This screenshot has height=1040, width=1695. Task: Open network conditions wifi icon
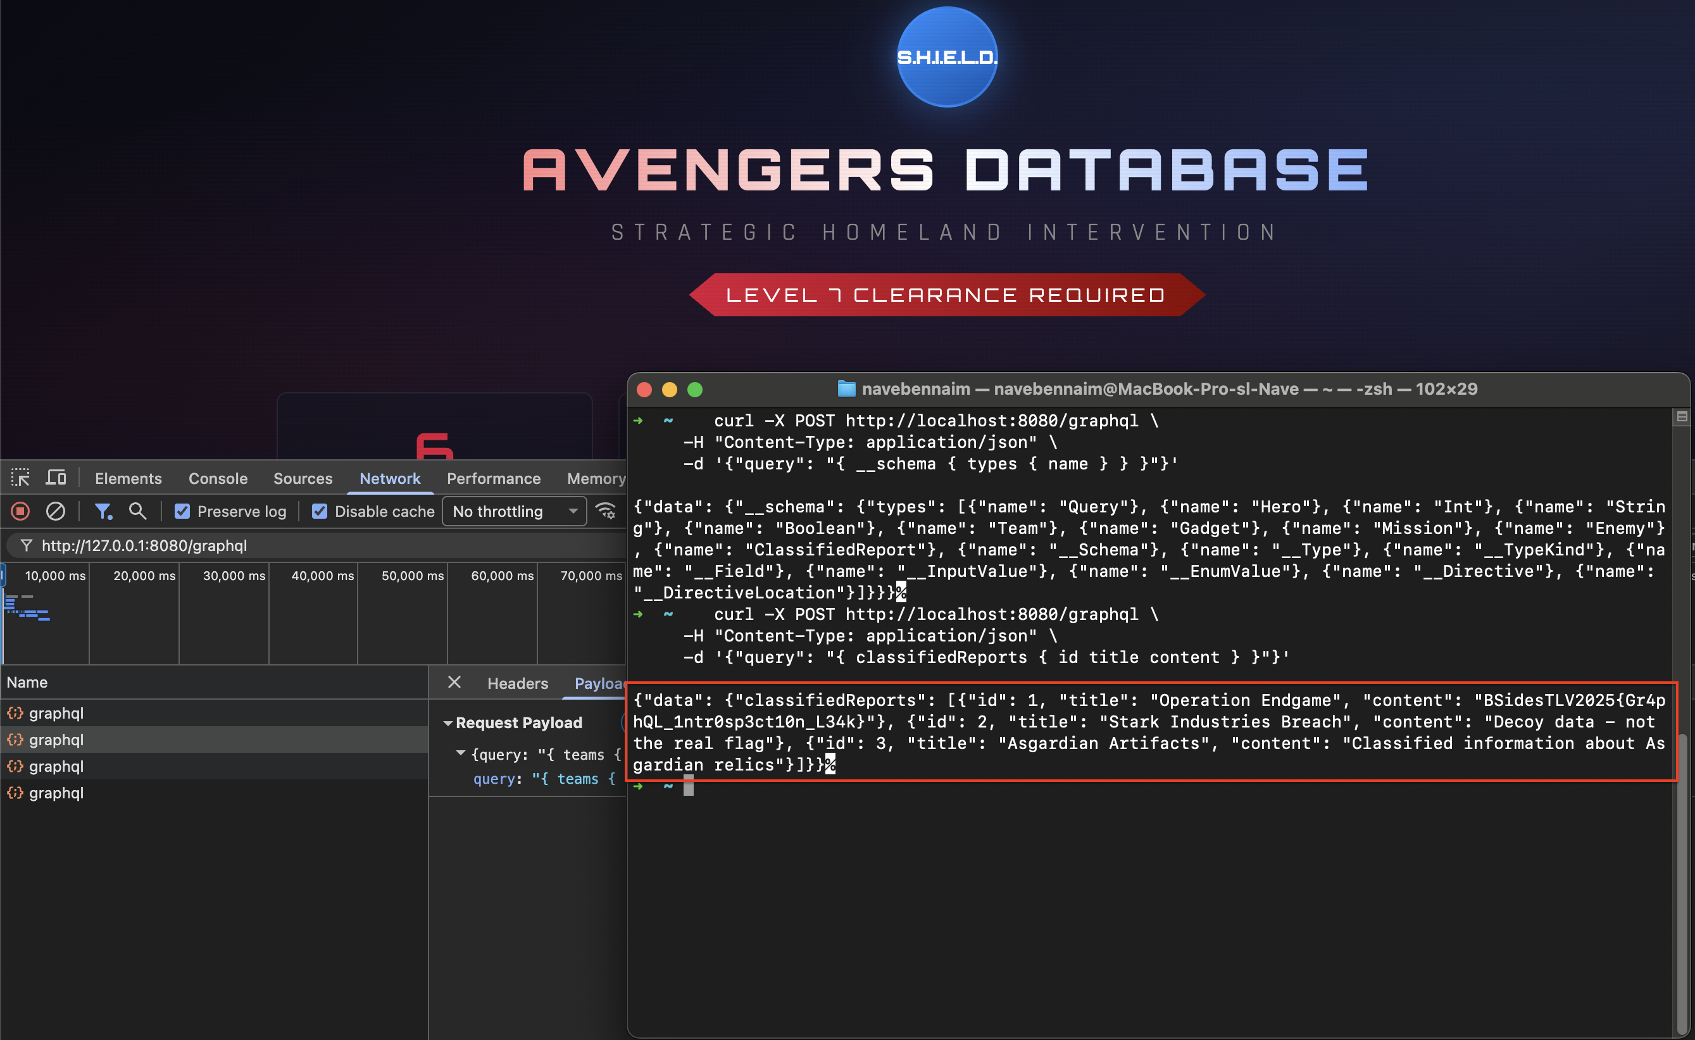point(606,511)
